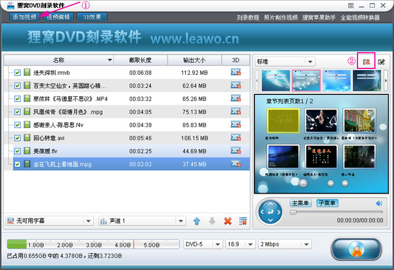This screenshot has width=394, height=270.
Task: Open the 2 Mbps bitrate dropdown
Action: (284, 244)
